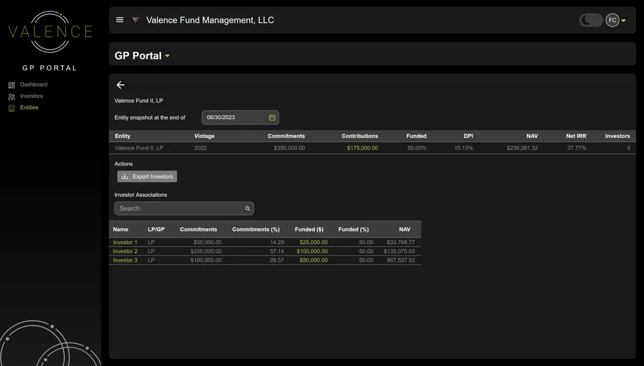Click the Investor Associations search field
The width and height of the screenshot is (644, 366).
click(x=179, y=208)
